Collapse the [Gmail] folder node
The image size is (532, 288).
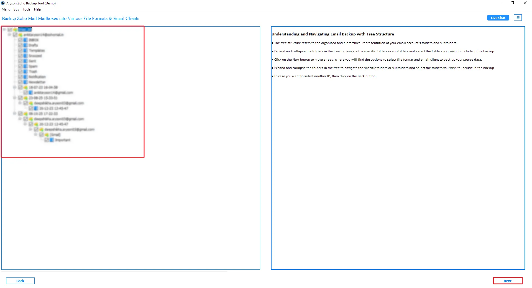click(36, 135)
